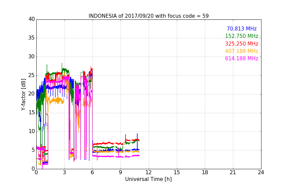The height and width of the screenshot is (193, 290).
Task: Click the Universal Time [h] axis label
Action: pos(148,179)
